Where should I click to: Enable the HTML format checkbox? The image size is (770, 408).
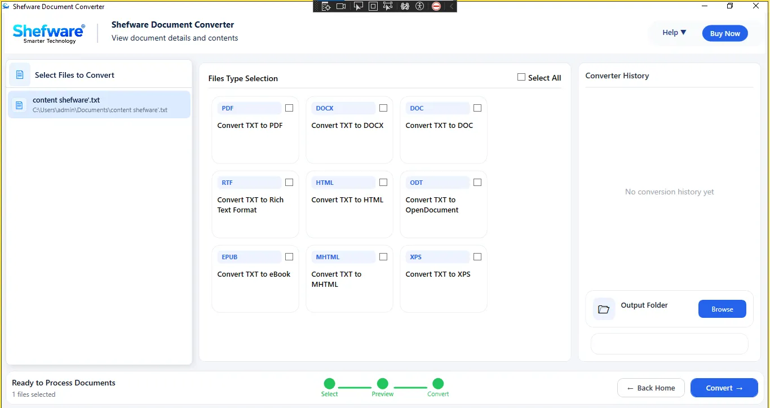(x=383, y=183)
